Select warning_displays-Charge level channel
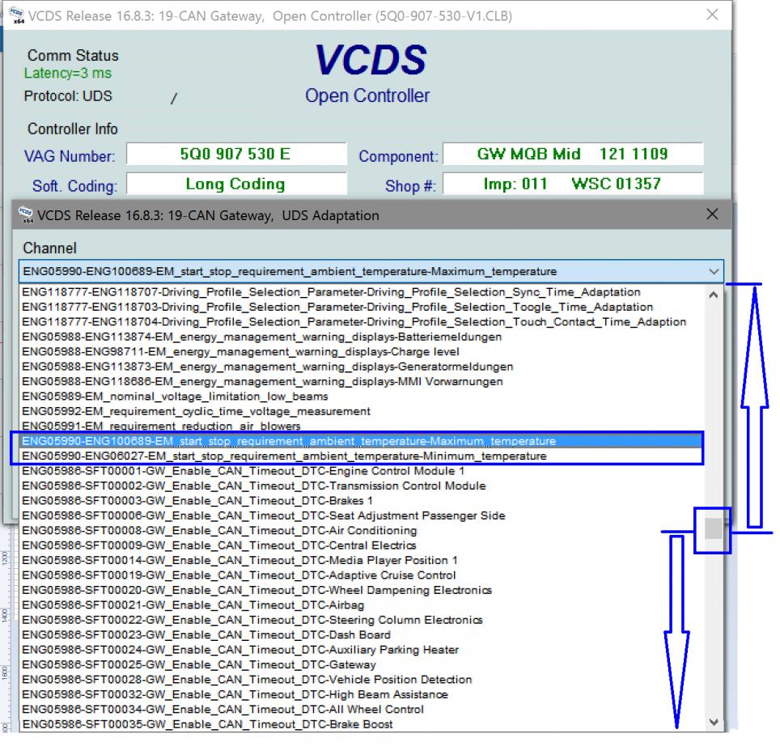 pos(362,352)
